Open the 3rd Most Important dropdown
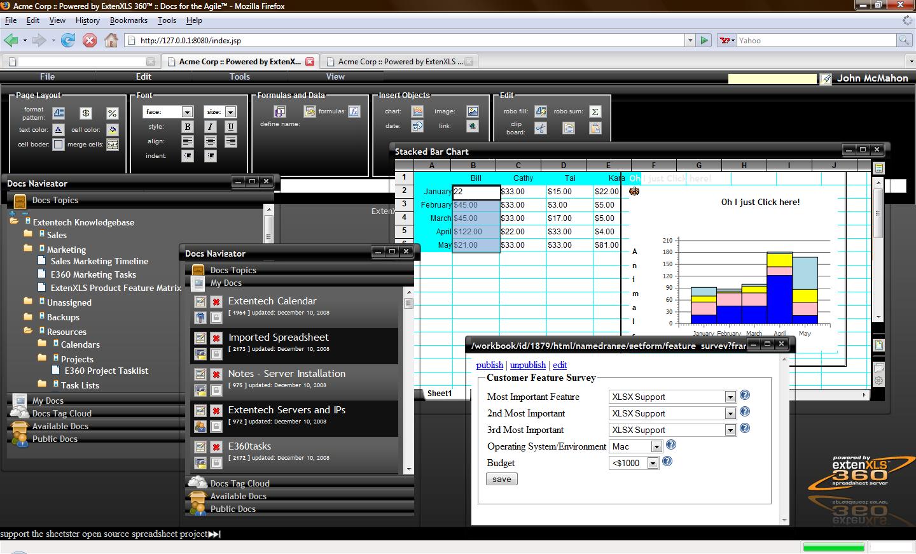This screenshot has width=916, height=554. 672,430
